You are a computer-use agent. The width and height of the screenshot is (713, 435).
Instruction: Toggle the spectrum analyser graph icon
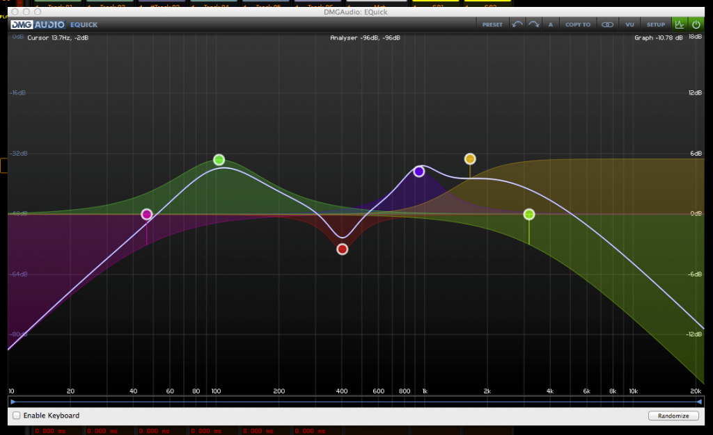(679, 24)
